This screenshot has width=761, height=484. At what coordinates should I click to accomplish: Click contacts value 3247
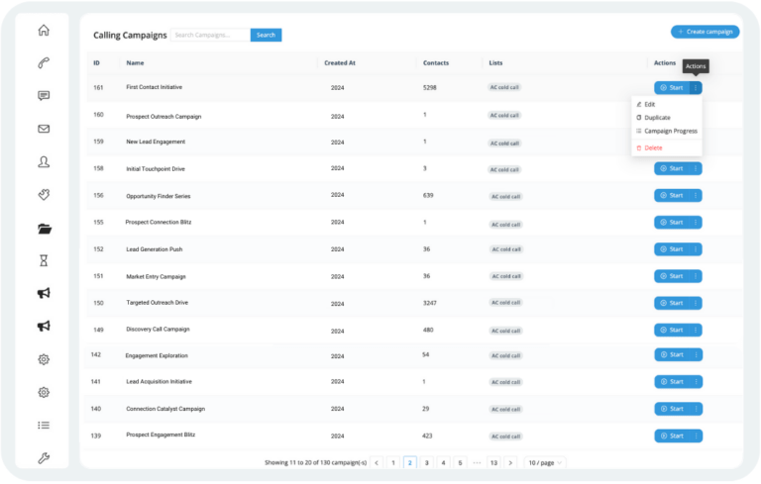point(429,303)
